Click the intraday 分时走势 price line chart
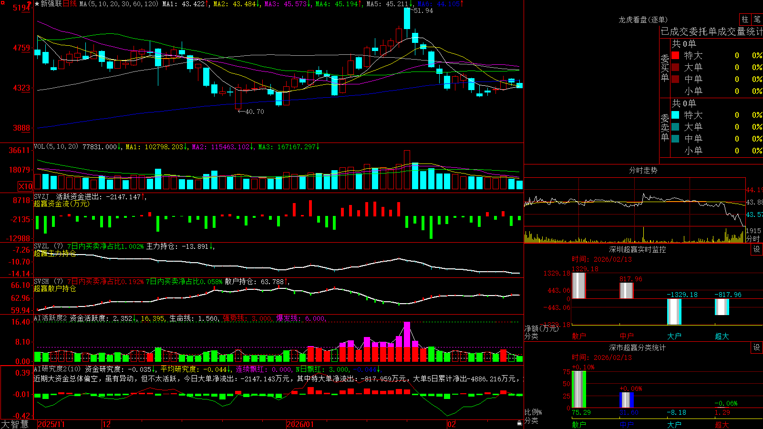 pos(635,203)
